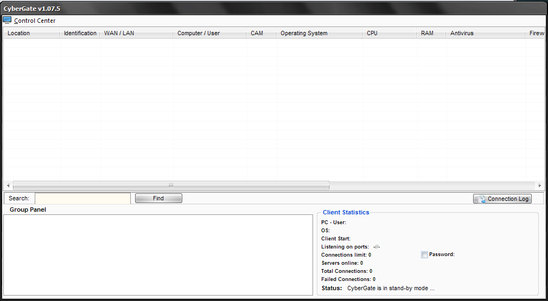548x301 pixels.
Task: Click the Control Center monitor icon
Action: (7, 20)
